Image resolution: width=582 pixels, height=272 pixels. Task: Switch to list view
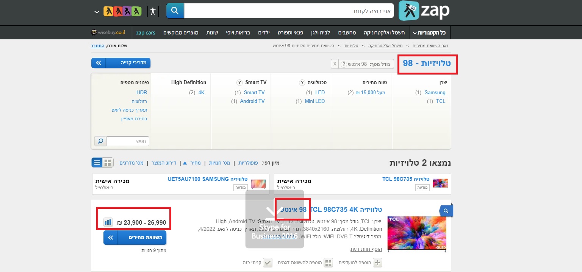click(x=97, y=163)
